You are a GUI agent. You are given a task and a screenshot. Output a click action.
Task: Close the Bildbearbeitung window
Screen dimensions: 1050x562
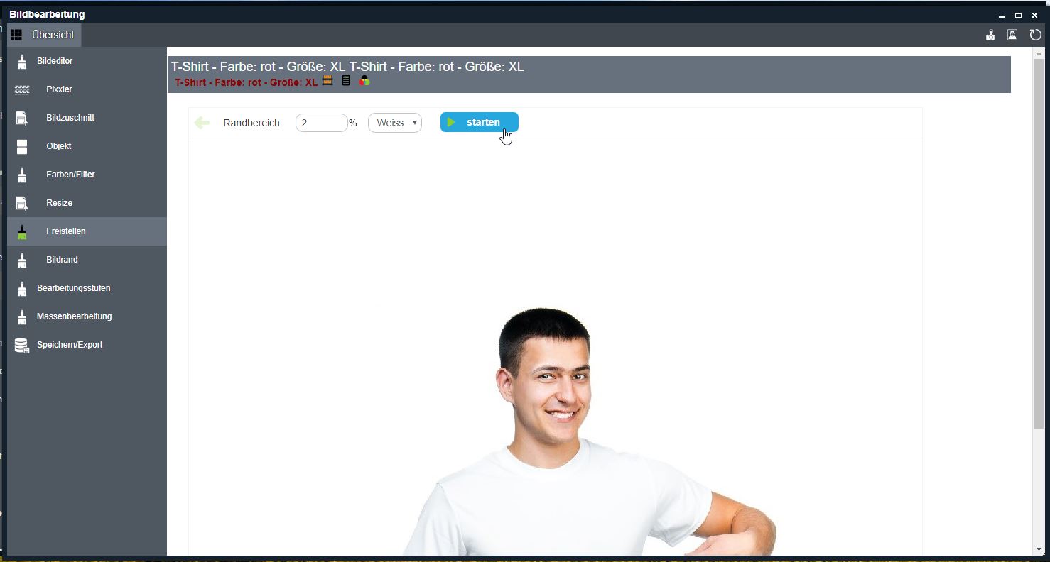coord(1034,15)
